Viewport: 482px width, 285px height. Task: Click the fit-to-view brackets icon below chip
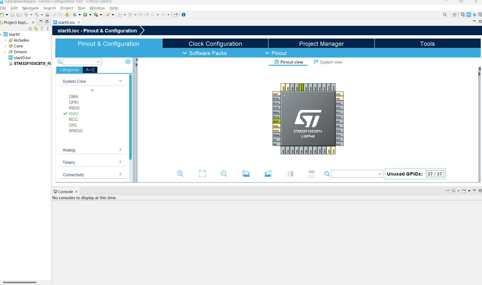pos(202,174)
